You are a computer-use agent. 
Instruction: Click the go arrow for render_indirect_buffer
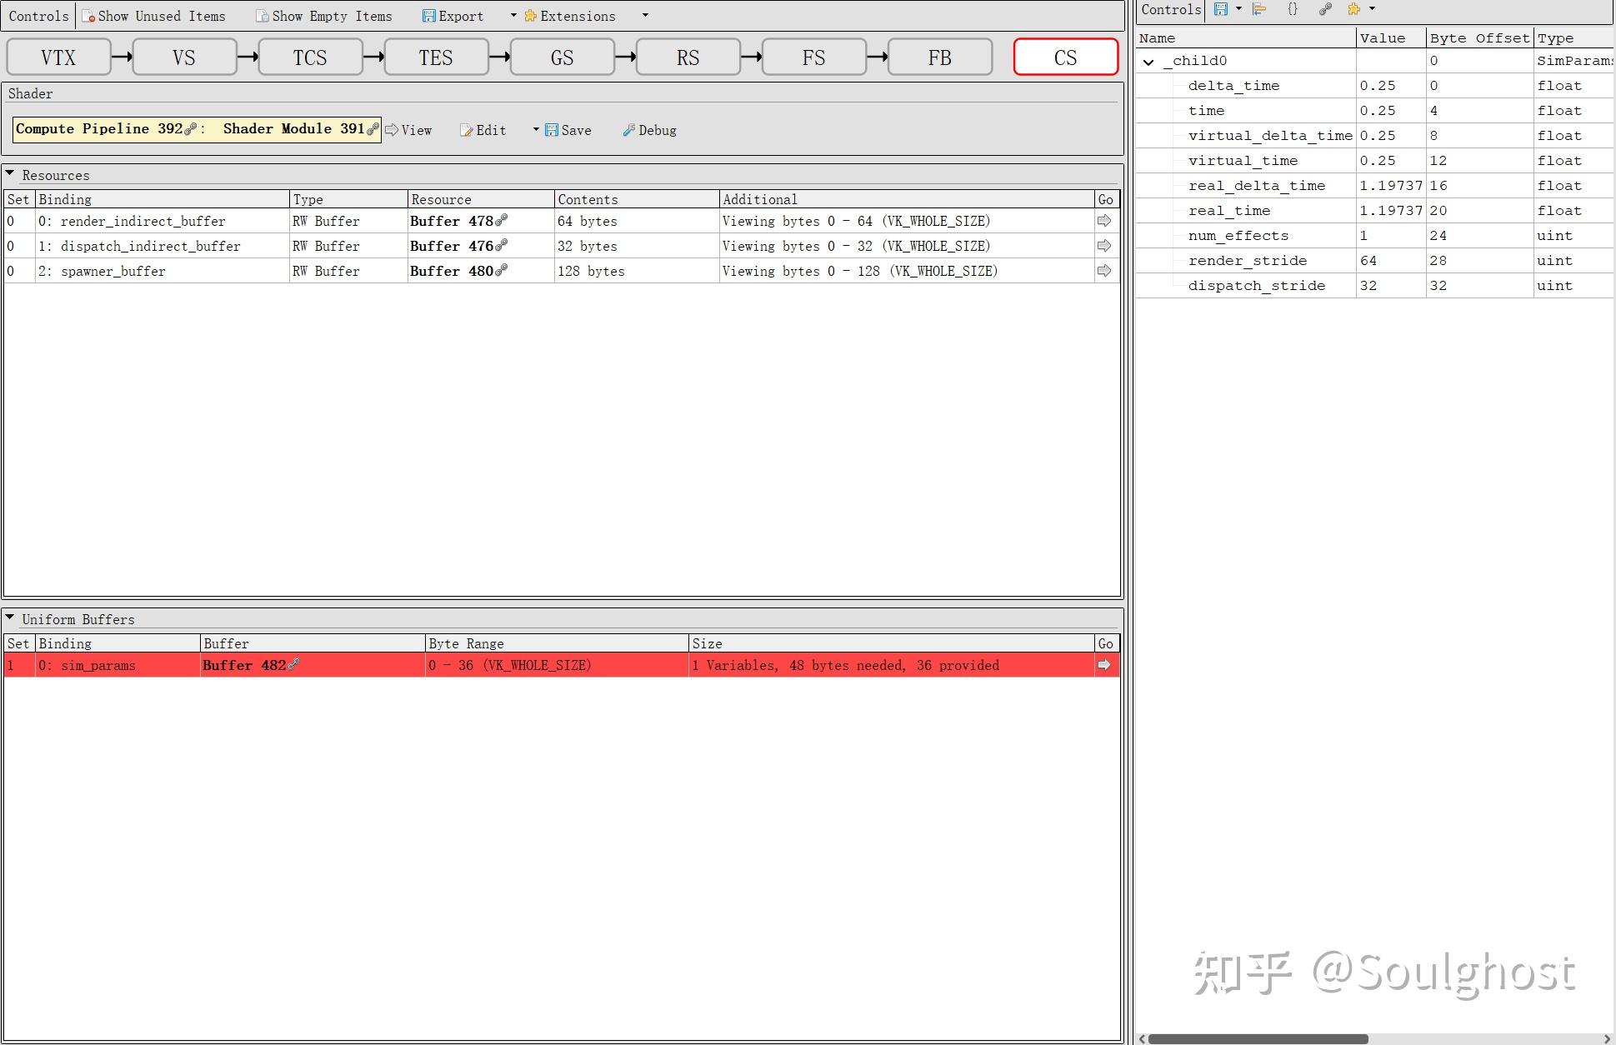click(x=1104, y=221)
